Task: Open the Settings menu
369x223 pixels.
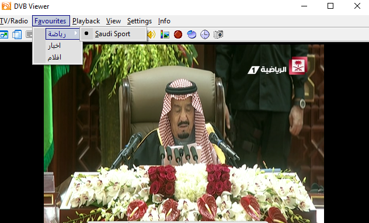Action: 140,21
